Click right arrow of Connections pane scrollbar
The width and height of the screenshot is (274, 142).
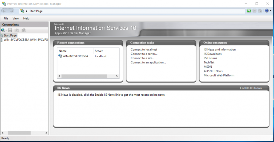46,133
